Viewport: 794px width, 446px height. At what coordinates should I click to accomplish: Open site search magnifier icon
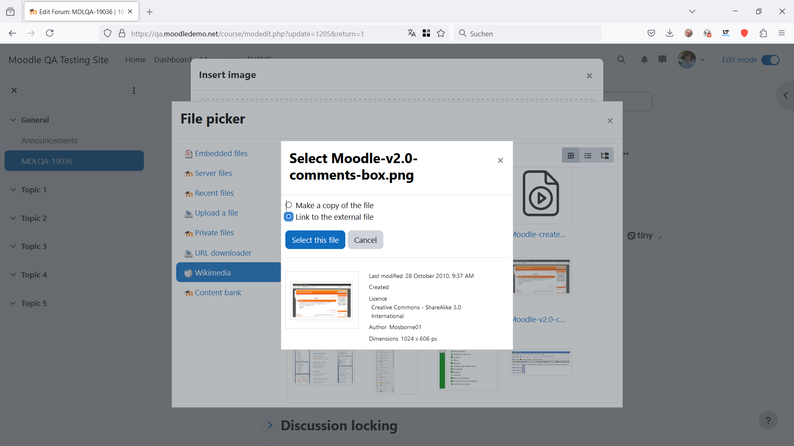621,59
